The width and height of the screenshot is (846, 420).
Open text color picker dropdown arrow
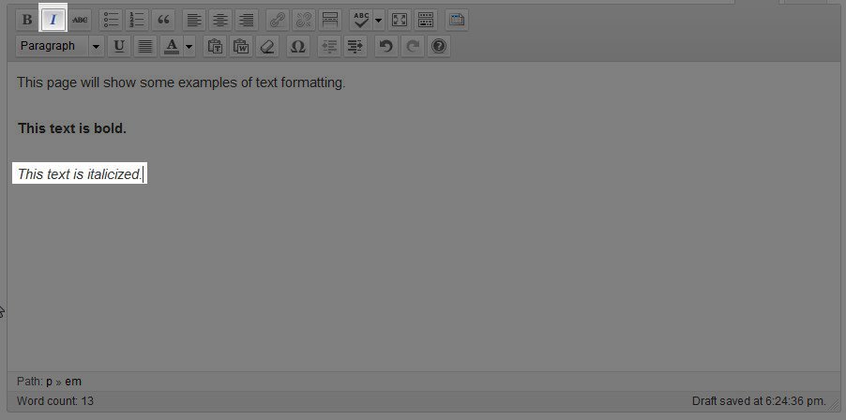189,46
